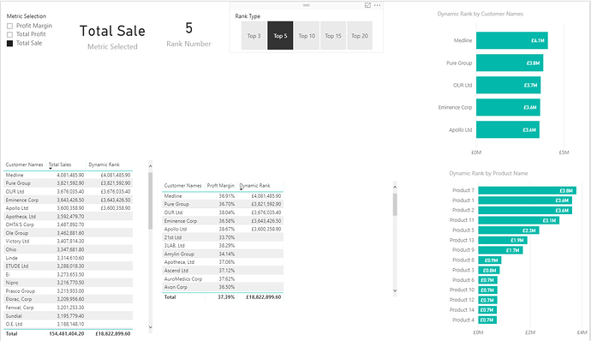This screenshot has width=591, height=341.
Task: Click the scroll down arrow of left table
Action: [x=151, y=327]
